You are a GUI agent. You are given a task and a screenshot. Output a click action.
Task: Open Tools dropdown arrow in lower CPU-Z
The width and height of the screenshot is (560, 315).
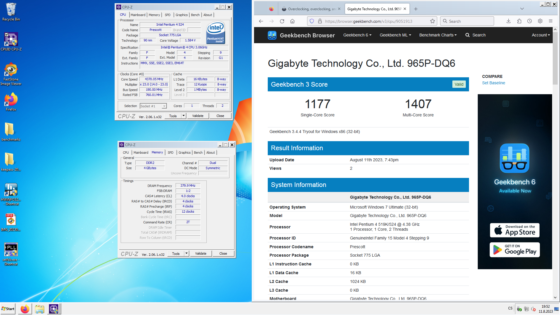(186, 253)
